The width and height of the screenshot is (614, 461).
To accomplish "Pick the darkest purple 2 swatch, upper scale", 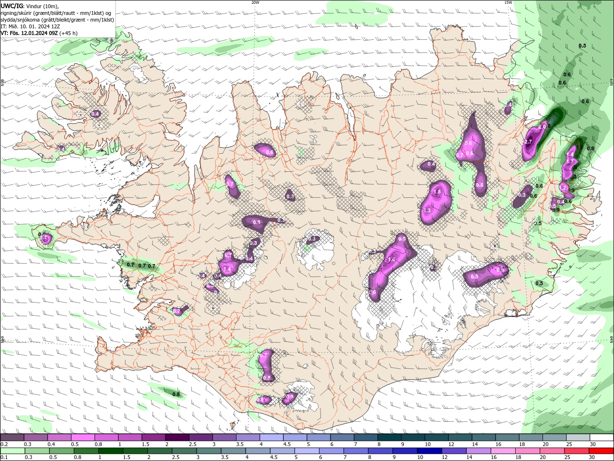I will coord(177,437).
